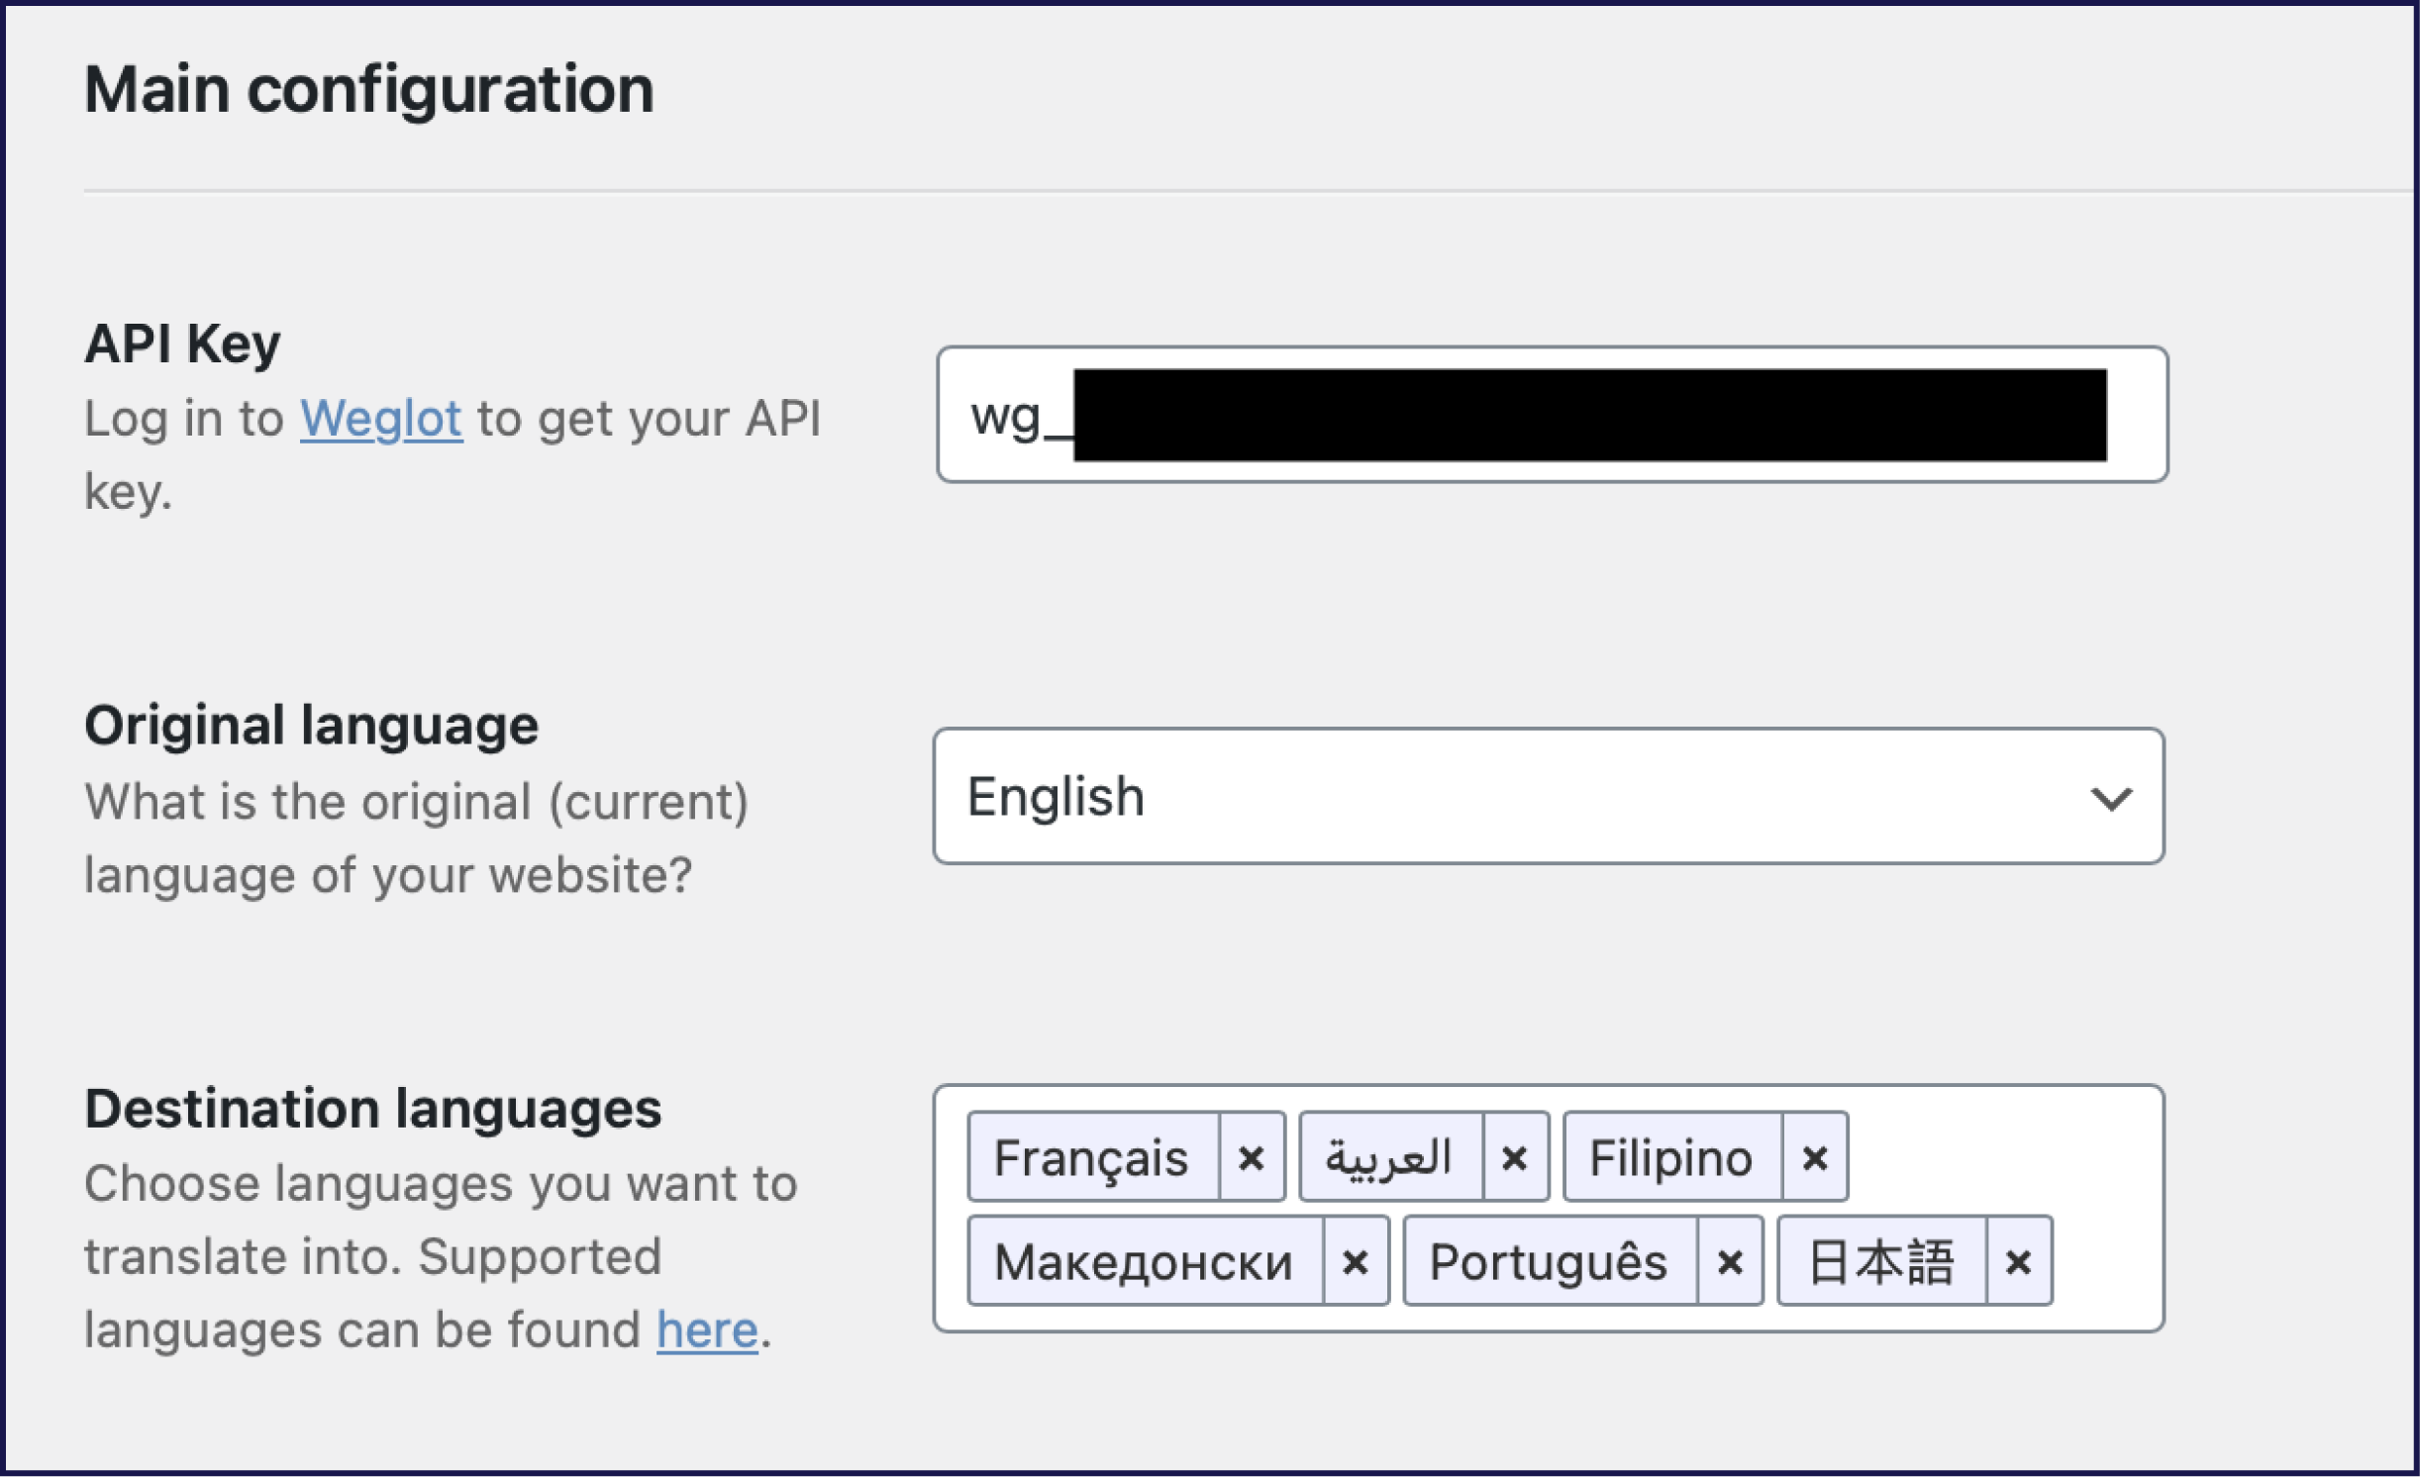The image size is (2420, 1477).
Task: Click the chevron on the Original language selector
Action: point(2116,797)
